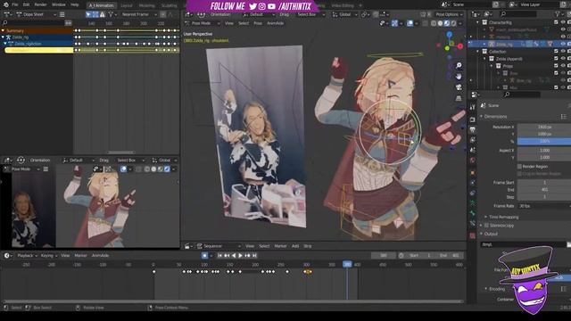The width and height of the screenshot is (571, 321).
Task: Open the Scene properties tab icon
Action: point(472,150)
